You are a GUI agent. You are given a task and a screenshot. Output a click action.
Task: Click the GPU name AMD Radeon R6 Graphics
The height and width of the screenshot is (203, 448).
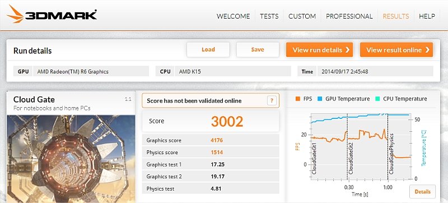pos(73,71)
